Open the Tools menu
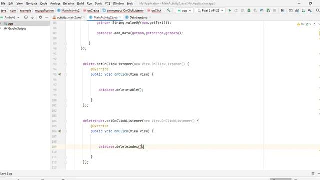Screen dimensions: 320x180 [x=98, y=3]
